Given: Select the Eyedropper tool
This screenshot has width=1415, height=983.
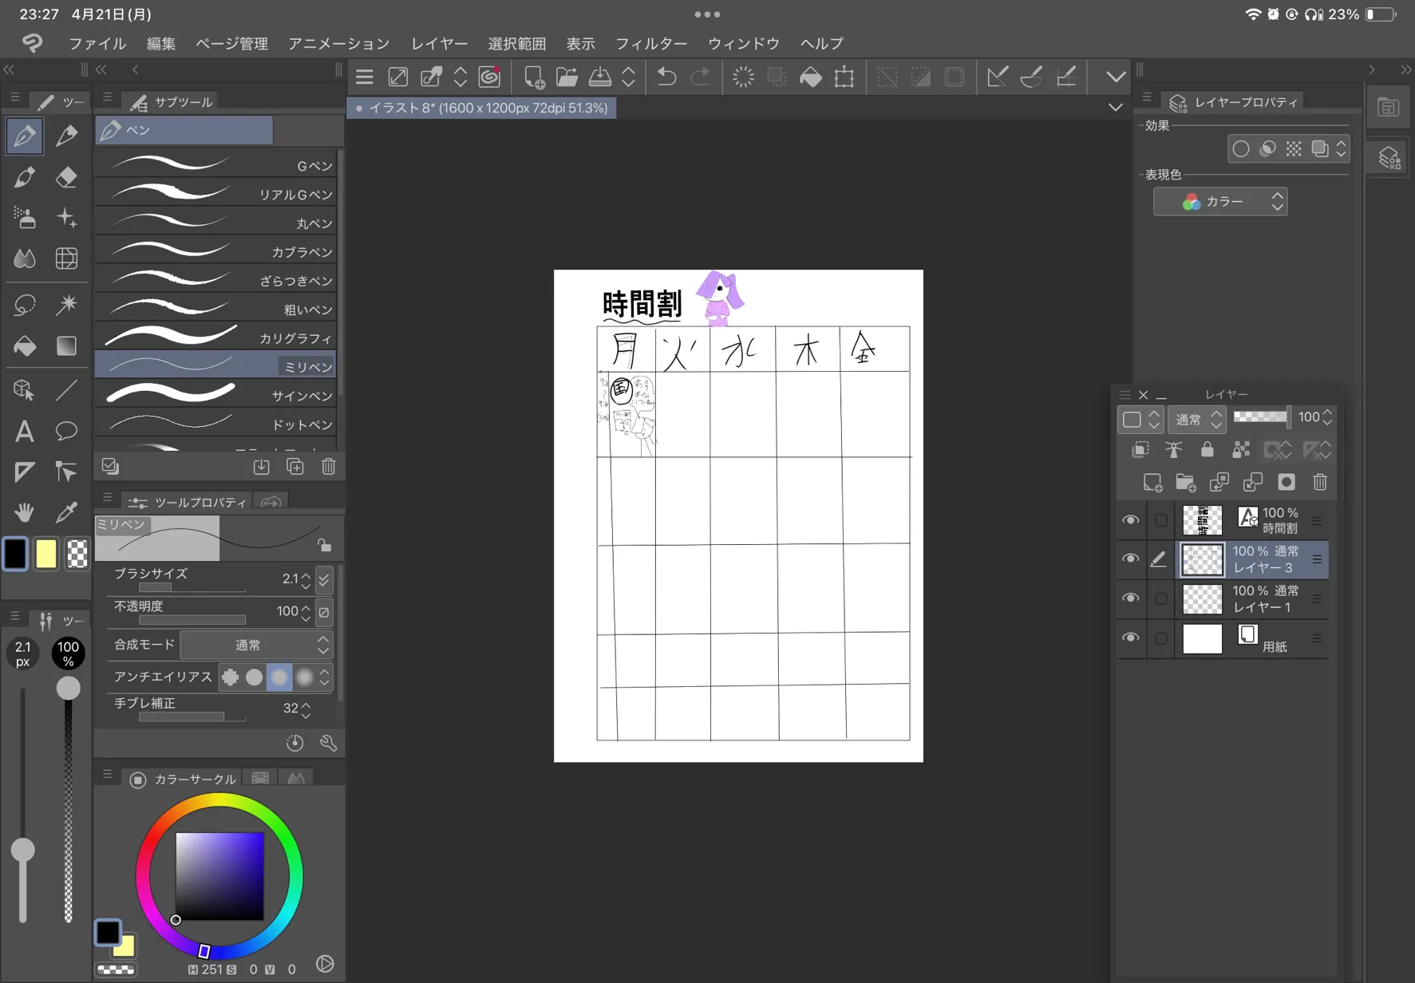Looking at the screenshot, I should coord(66,511).
